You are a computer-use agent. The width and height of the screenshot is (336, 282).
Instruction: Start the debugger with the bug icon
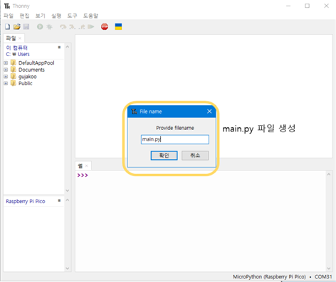point(49,27)
